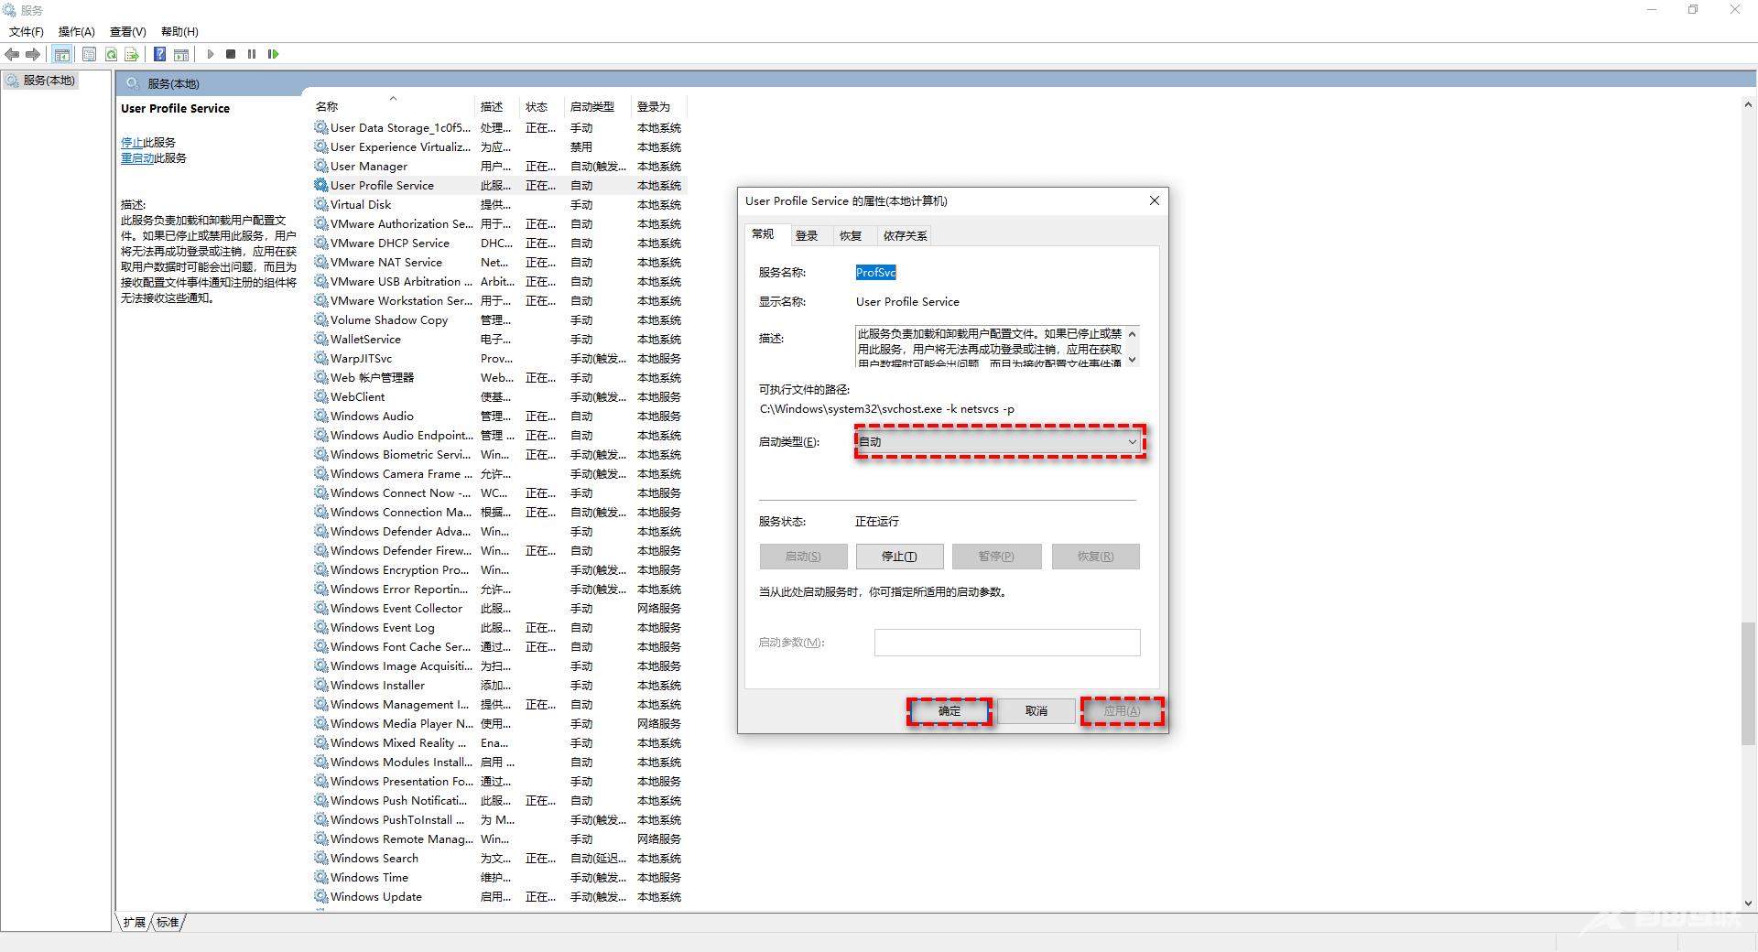
Task: Click the Back arrow toolbar icon
Action: point(12,55)
